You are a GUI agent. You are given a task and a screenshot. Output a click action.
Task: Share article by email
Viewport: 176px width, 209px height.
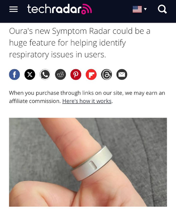click(122, 74)
